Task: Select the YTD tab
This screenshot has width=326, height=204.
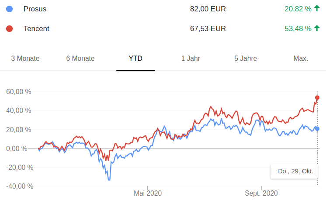Action: [x=135, y=59]
